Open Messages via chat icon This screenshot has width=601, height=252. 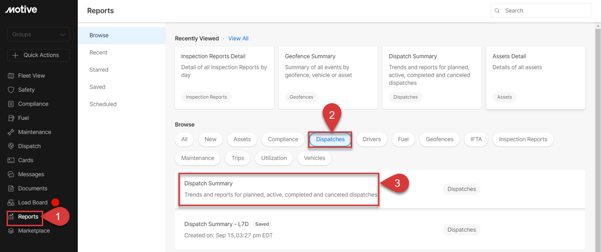[x=11, y=174]
